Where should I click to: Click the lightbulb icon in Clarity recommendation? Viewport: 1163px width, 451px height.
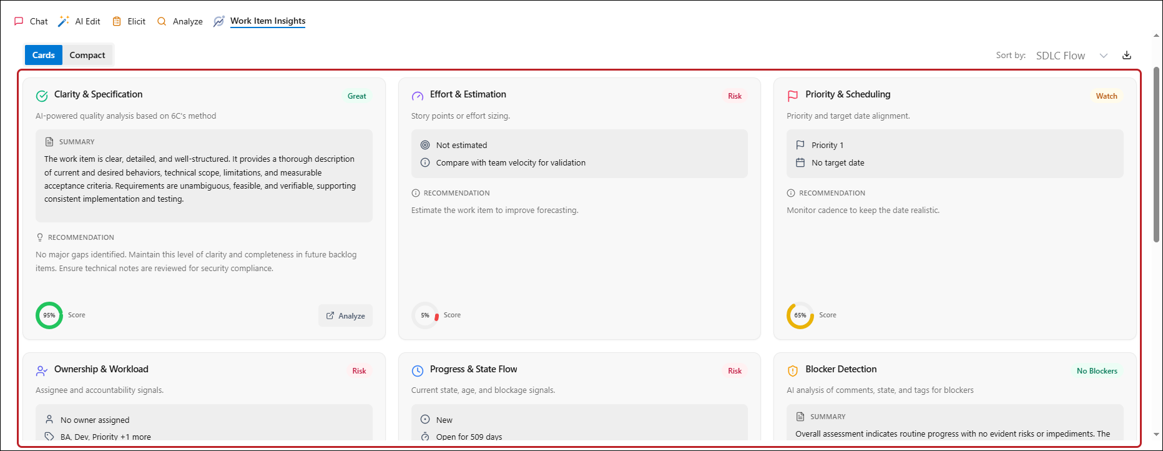(x=40, y=237)
